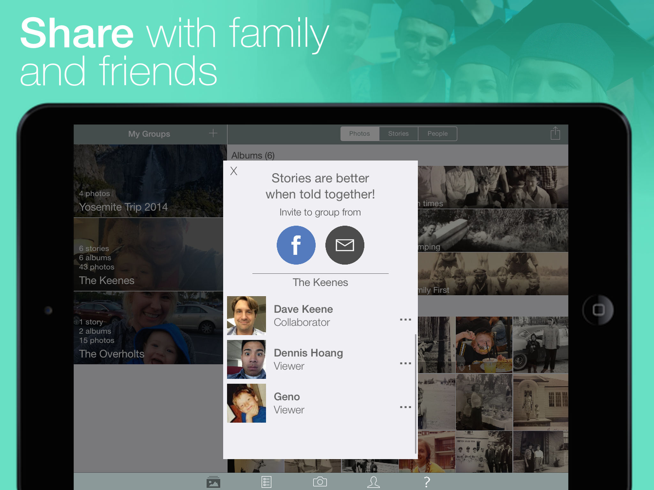The width and height of the screenshot is (654, 490).
Task: Open the photos icon in bottom bar
Action: (213, 482)
